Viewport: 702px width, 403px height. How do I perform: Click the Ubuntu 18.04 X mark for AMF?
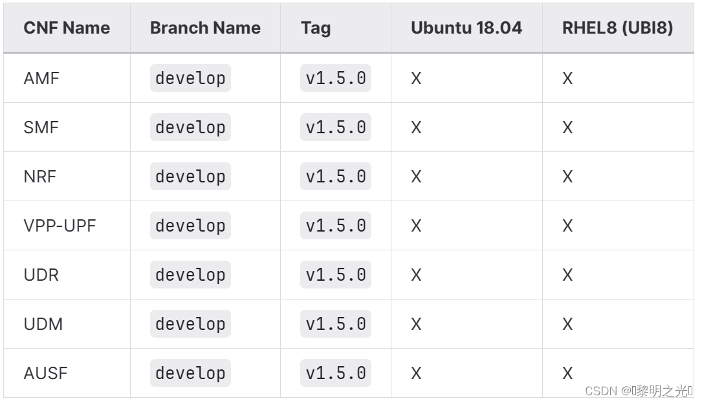coord(416,78)
